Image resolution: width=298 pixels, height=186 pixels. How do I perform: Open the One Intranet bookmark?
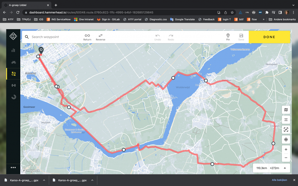(x=84, y=19)
